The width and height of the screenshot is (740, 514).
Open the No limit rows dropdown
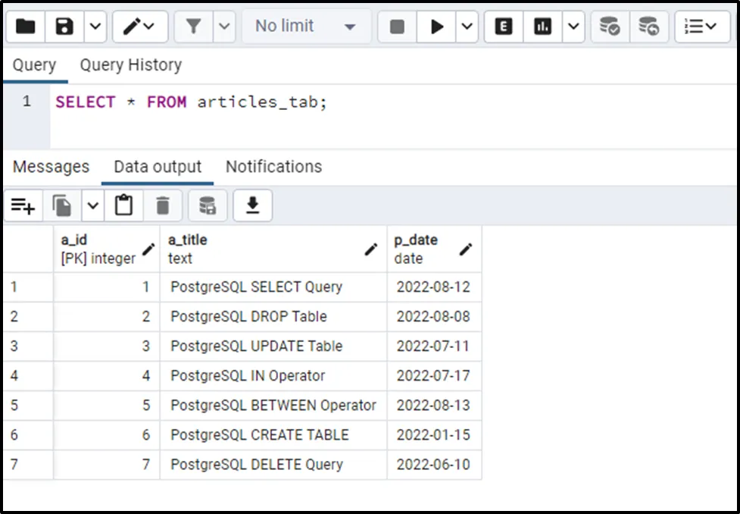306,27
